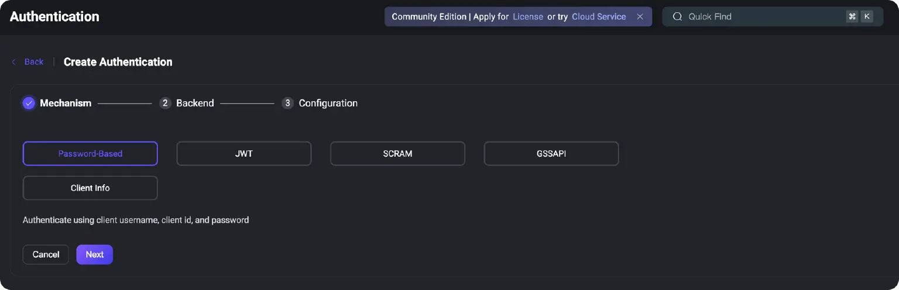Follow the Cloud Service link
Viewport: 899px width, 290px height.
click(599, 17)
